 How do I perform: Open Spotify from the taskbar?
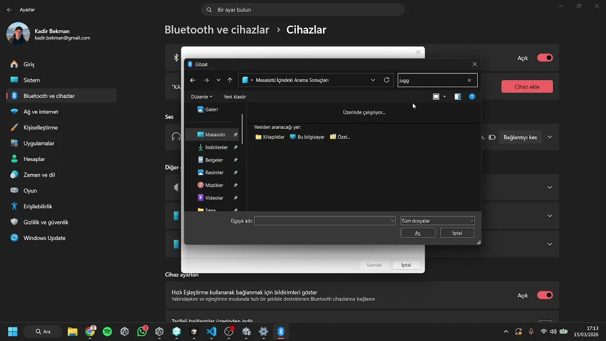pyautogui.click(x=107, y=332)
